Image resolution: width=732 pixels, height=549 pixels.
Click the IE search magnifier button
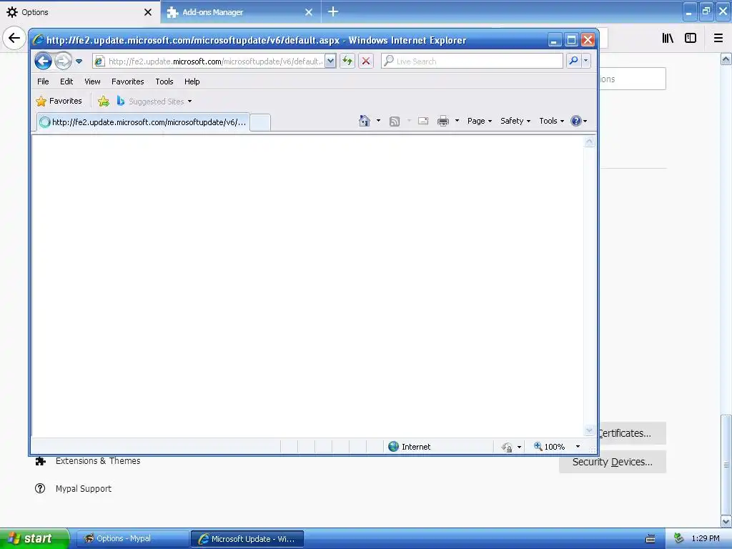pyautogui.click(x=573, y=61)
